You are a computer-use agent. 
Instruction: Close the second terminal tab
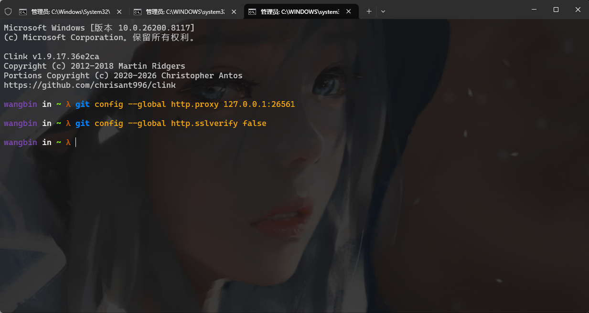(234, 11)
